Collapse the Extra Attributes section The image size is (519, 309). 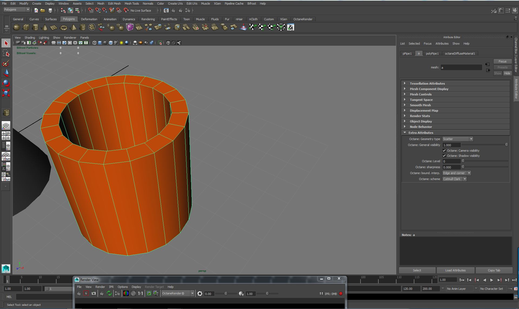[405, 133]
